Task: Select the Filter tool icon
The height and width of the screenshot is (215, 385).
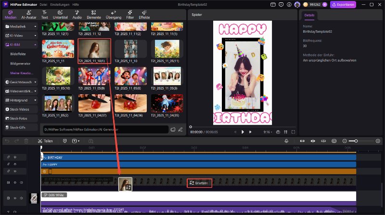Action: click(x=130, y=14)
